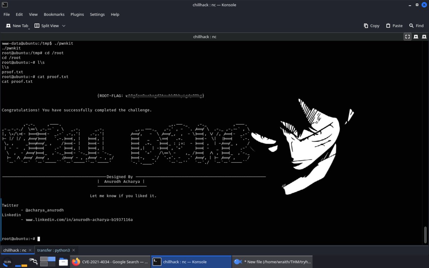
Task: Click the ROOT-FLAG line in terminal
Action: coord(151,96)
